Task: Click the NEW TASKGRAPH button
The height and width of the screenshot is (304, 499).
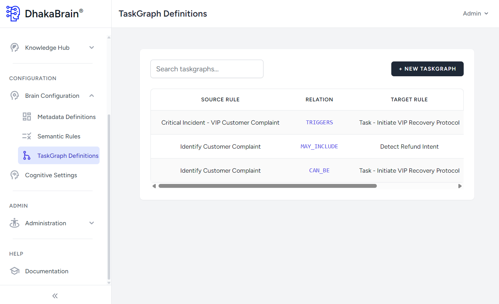Action: (x=427, y=69)
